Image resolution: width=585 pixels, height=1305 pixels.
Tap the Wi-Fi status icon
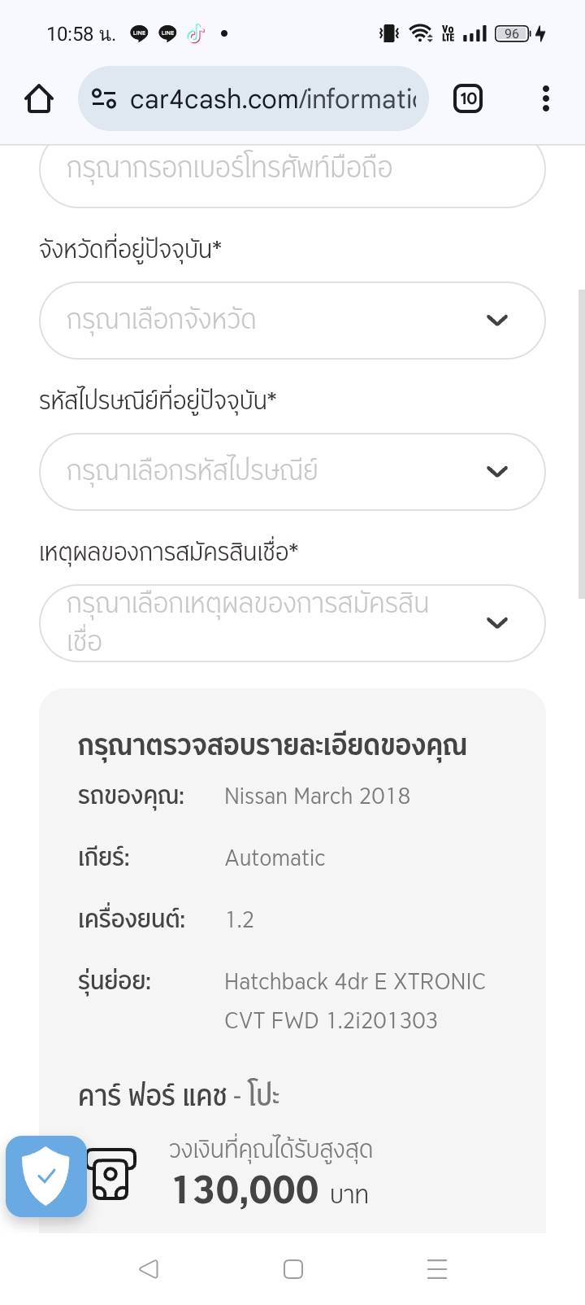coord(420,33)
